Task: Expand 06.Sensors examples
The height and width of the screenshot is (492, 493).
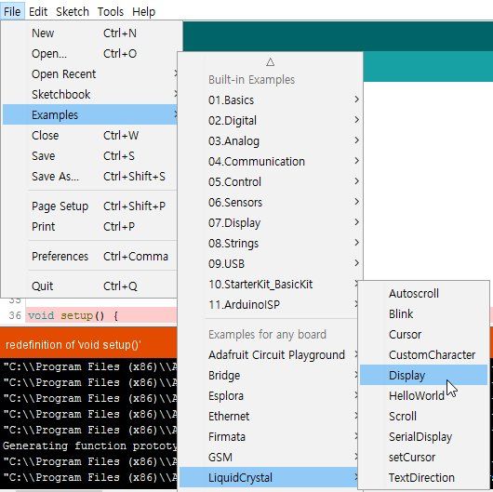Action: click(x=271, y=202)
